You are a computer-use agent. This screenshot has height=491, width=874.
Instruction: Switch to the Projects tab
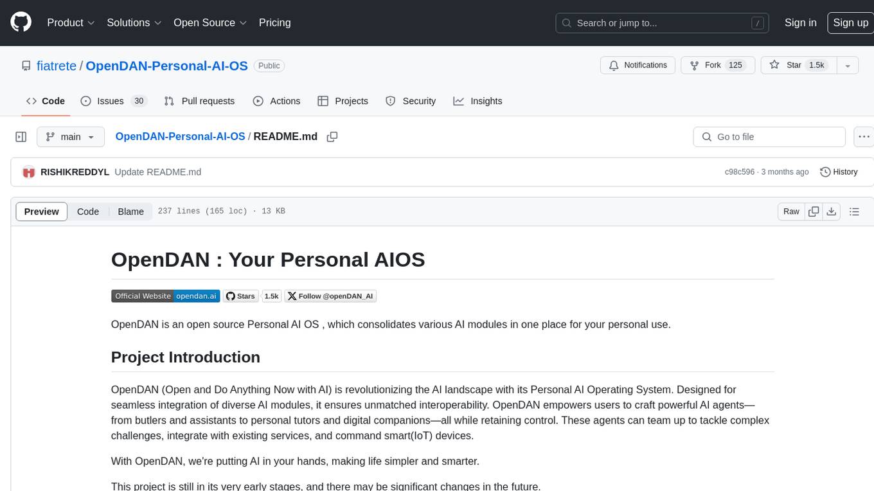click(x=343, y=101)
